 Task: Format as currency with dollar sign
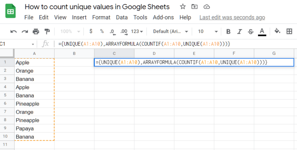[91, 31]
